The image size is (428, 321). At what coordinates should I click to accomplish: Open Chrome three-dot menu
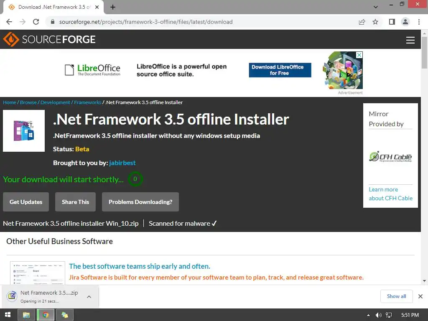tap(419, 22)
